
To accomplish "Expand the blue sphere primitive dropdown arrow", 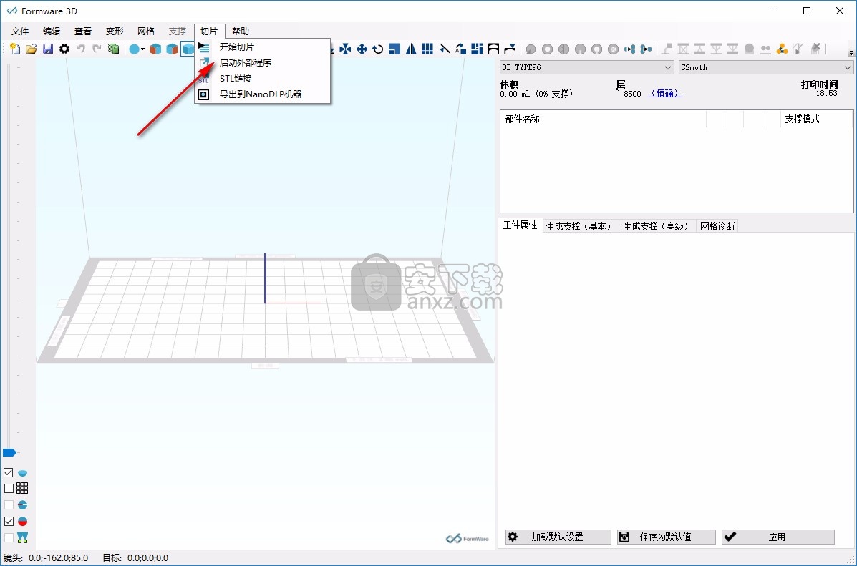I will (x=142, y=49).
